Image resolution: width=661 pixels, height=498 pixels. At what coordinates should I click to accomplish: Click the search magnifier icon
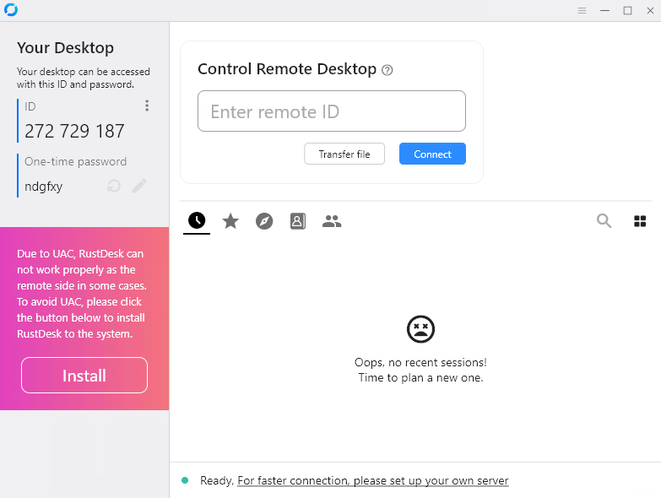coord(604,221)
